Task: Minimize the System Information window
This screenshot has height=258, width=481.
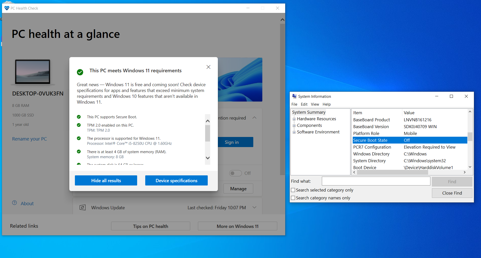Action: (x=437, y=96)
